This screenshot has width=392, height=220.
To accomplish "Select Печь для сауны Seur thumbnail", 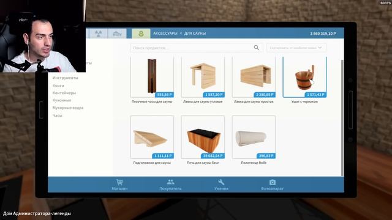I will coord(203,137).
